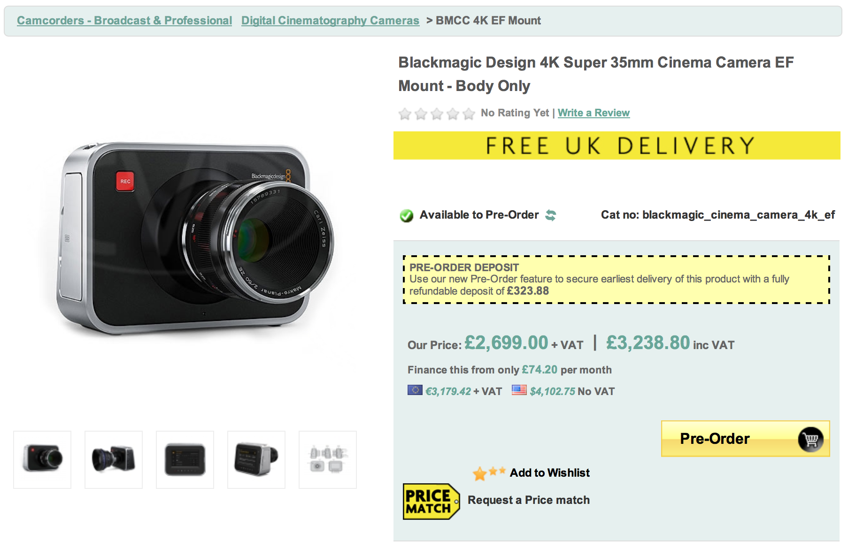The width and height of the screenshot is (848, 548).
Task: Open Digital Cinematography Cameras breadcrumb link
Action: (x=330, y=21)
